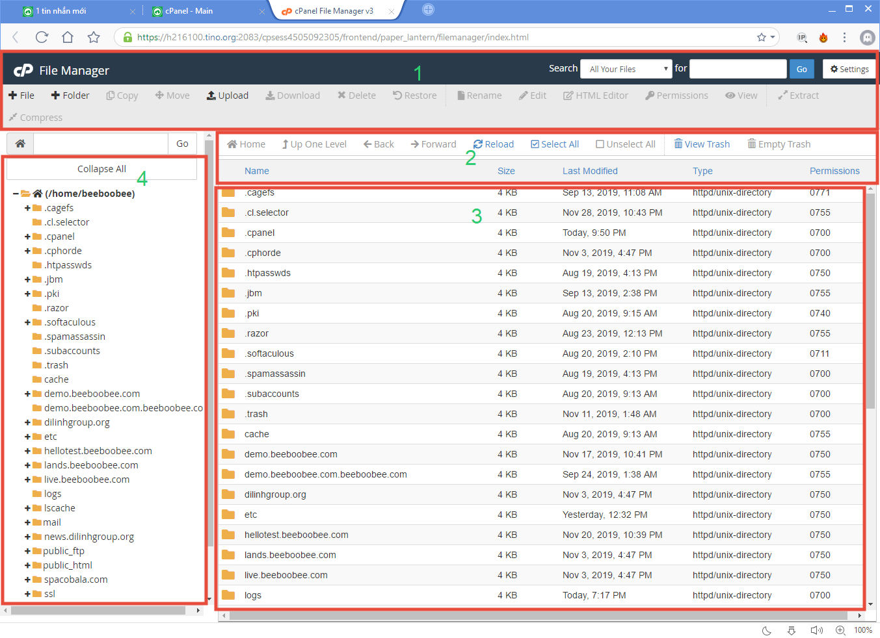Click the Restore toolbar button

[415, 96]
